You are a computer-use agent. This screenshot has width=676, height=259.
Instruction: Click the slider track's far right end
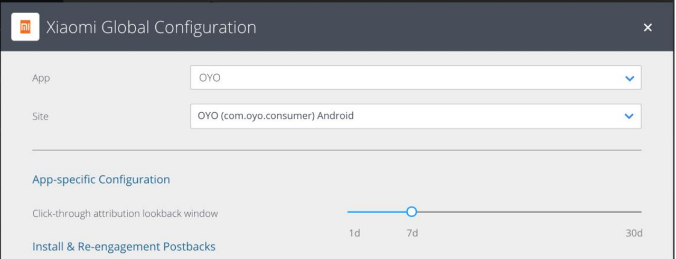pos(640,212)
